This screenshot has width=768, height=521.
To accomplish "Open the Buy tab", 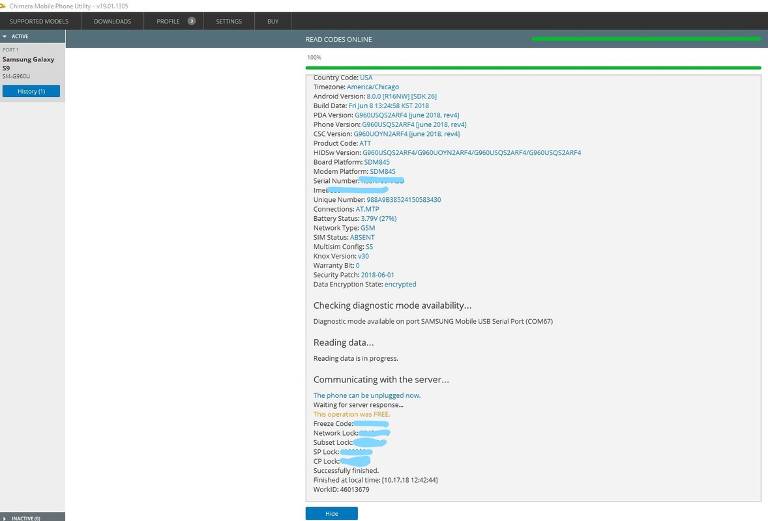I will (273, 21).
